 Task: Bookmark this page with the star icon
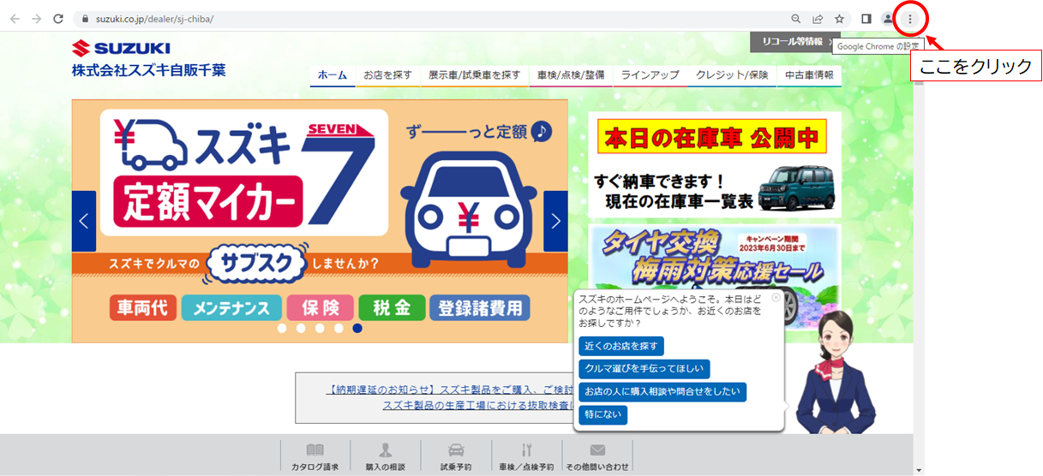click(840, 18)
